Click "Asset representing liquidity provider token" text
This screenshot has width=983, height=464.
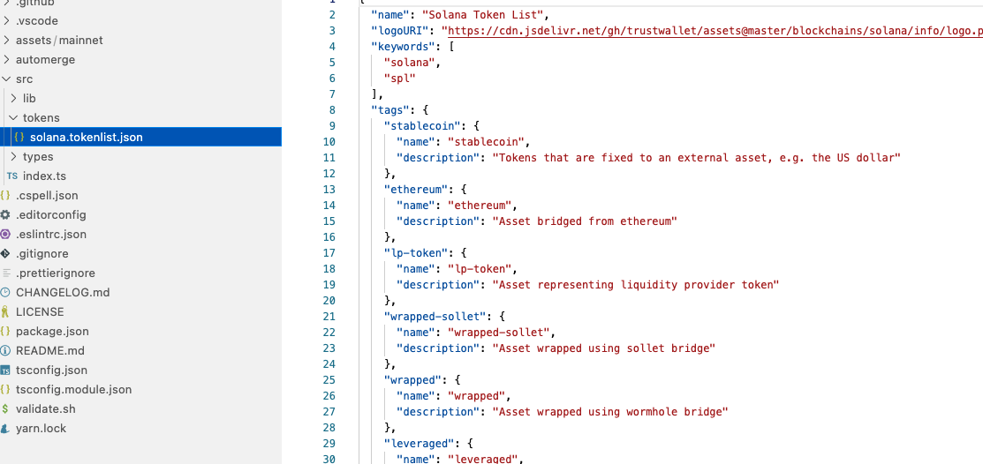point(636,284)
